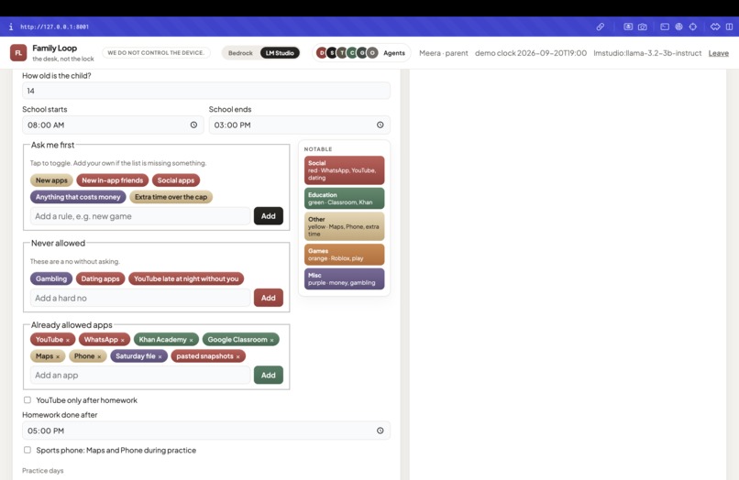The width and height of the screenshot is (739, 480).
Task: Click the Add a rule input field
Action: point(140,216)
